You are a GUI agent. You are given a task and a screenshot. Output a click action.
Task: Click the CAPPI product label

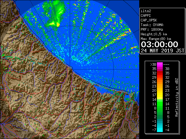point(146,16)
